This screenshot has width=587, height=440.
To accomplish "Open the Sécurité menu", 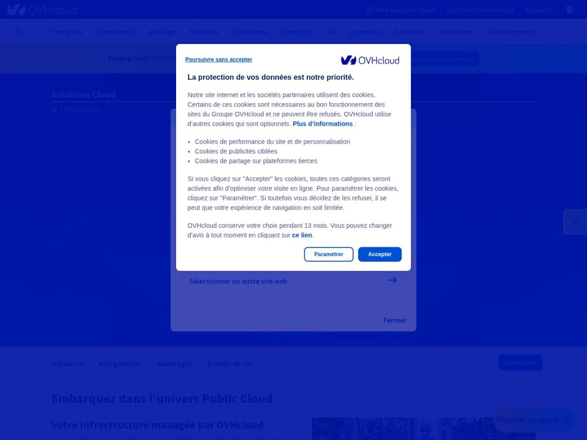I will (409, 32).
